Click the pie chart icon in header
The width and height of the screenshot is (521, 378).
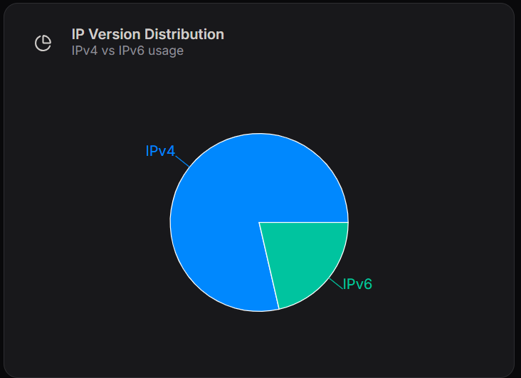click(43, 43)
